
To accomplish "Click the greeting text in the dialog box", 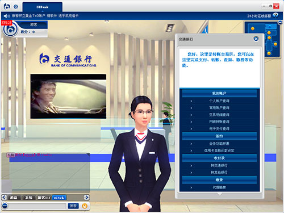I will click(218, 60).
